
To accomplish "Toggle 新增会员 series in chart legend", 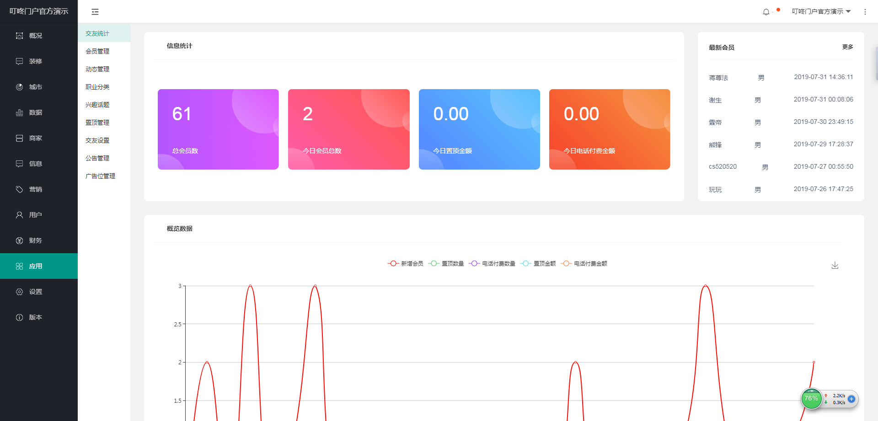I will (x=406, y=263).
